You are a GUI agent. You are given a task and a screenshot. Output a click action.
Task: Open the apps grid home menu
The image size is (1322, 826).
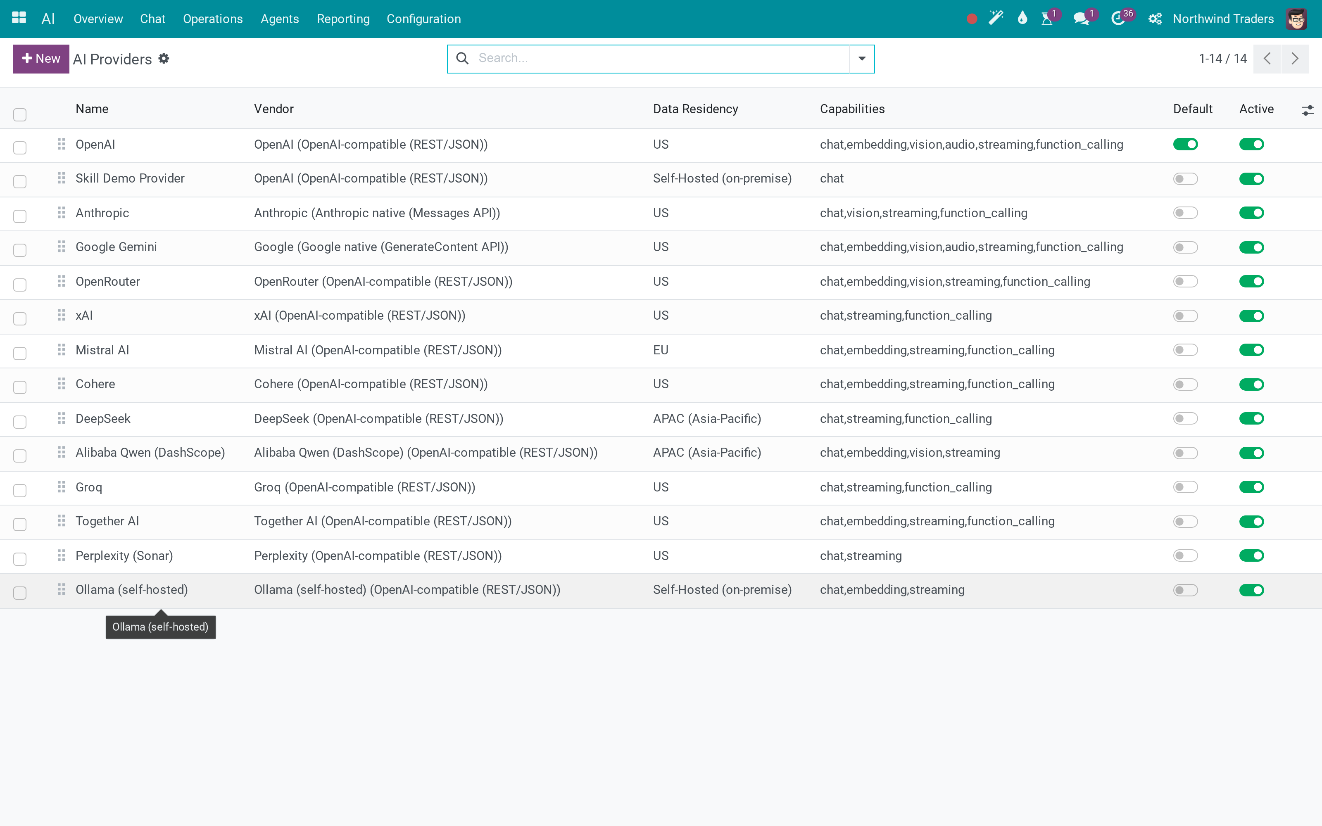[19, 18]
